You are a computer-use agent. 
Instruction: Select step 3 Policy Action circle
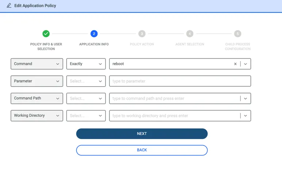[x=142, y=34]
